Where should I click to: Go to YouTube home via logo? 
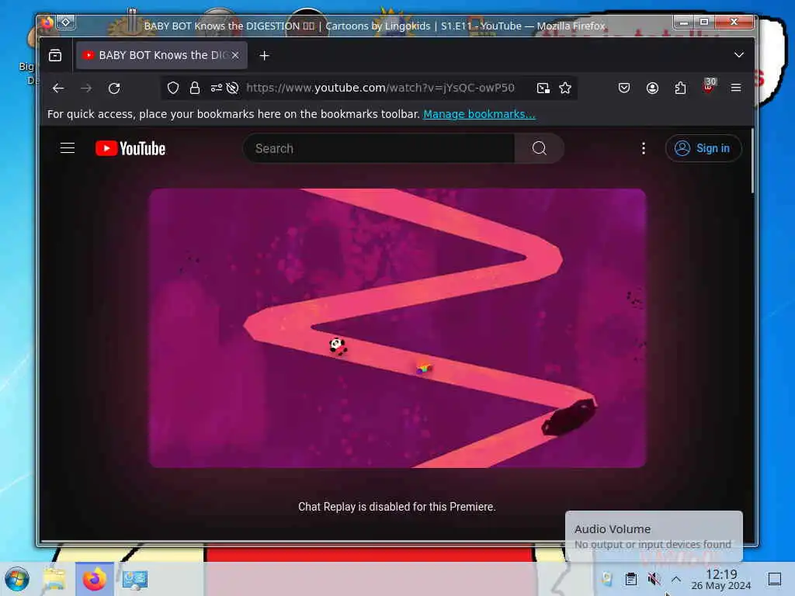[x=130, y=148]
